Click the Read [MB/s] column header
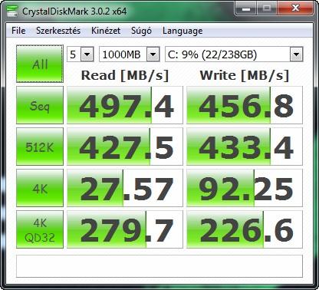 click(125, 75)
